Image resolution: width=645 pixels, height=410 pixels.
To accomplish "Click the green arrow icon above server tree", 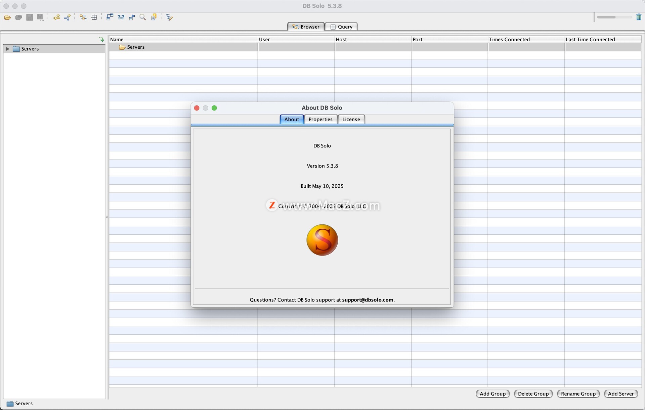I will tap(101, 40).
